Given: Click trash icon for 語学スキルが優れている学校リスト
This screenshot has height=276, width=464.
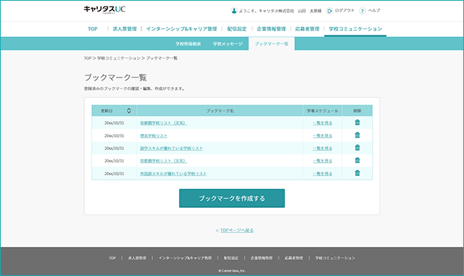Looking at the screenshot, I should [x=357, y=148].
